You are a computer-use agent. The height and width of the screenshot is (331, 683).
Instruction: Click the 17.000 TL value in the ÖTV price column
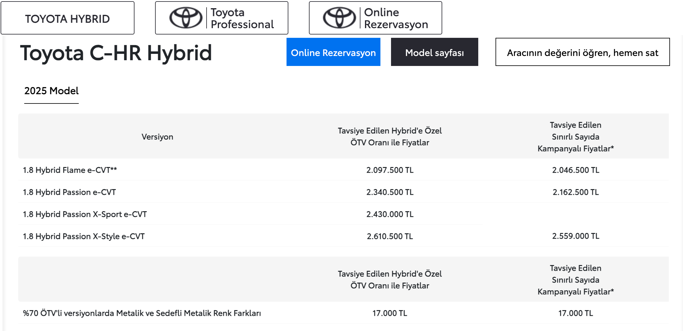[390, 313]
